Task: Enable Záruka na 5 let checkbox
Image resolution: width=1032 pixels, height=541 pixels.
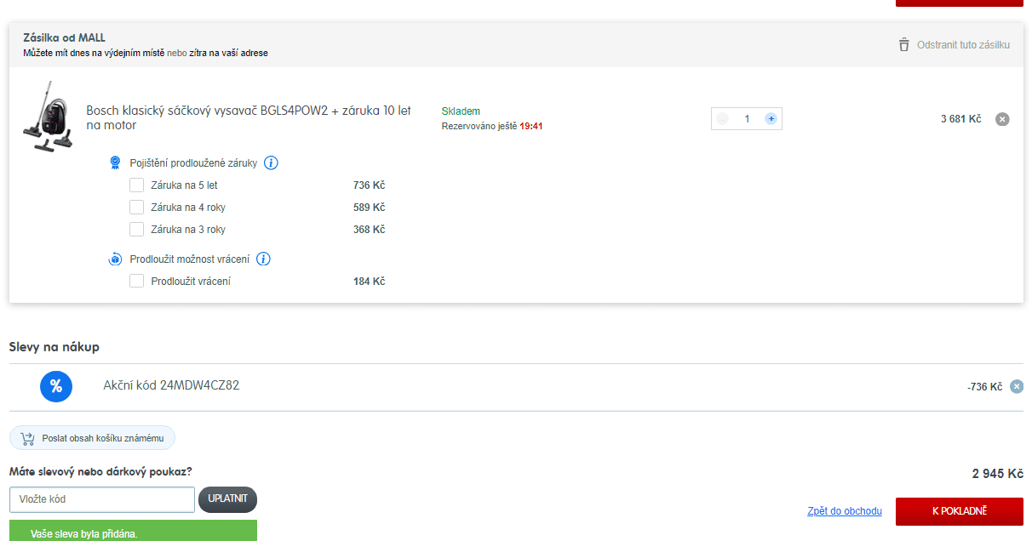Action: click(x=136, y=185)
